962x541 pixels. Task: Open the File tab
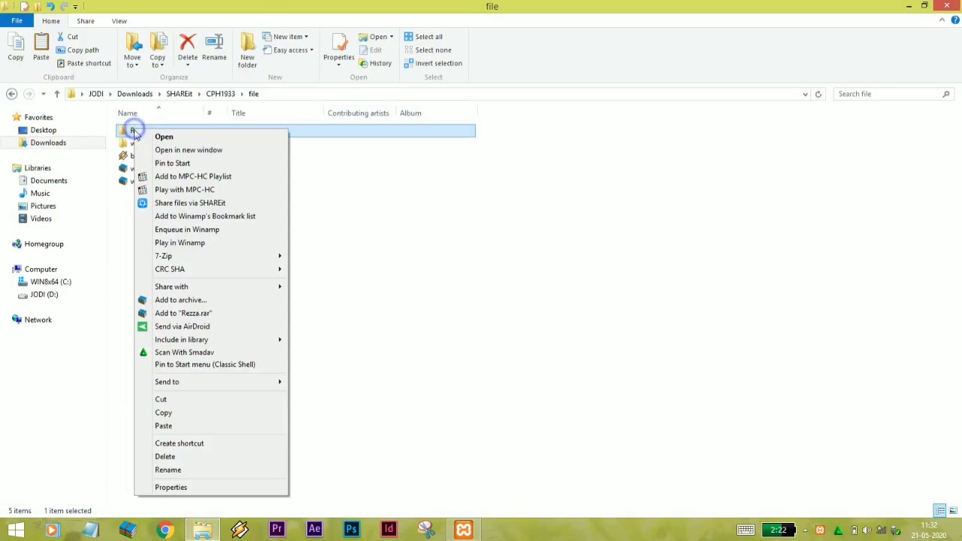pyautogui.click(x=17, y=21)
